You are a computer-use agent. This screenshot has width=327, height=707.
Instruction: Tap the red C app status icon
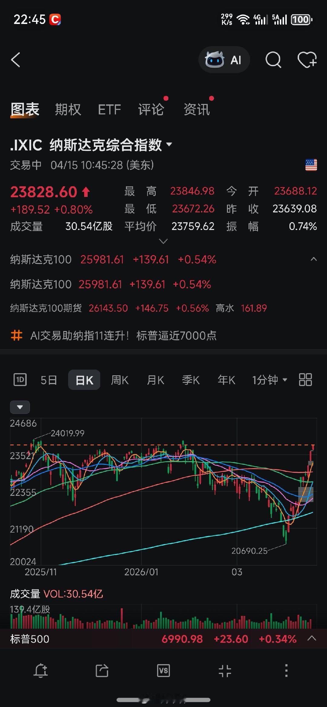point(55,20)
